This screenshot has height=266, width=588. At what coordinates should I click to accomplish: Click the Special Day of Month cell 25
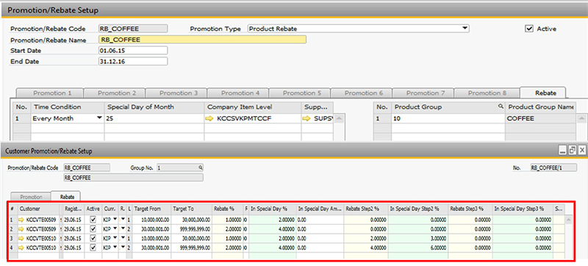click(154, 118)
